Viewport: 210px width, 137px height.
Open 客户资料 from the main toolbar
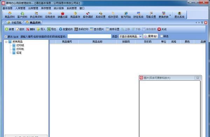click(x=22, y=15)
